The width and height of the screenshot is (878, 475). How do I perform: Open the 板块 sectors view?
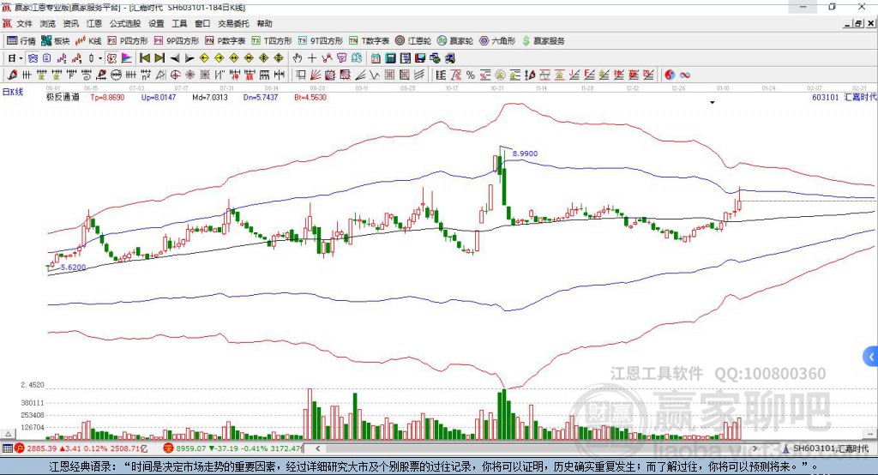pos(55,41)
